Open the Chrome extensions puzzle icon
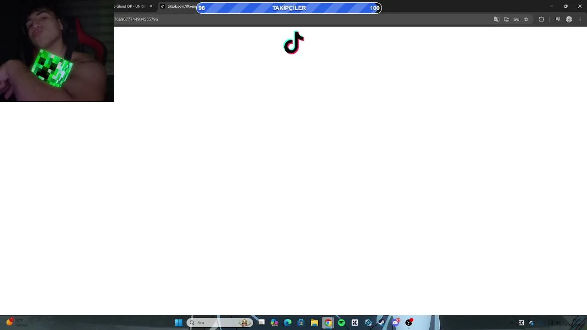The image size is (587, 330). click(x=542, y=19)
